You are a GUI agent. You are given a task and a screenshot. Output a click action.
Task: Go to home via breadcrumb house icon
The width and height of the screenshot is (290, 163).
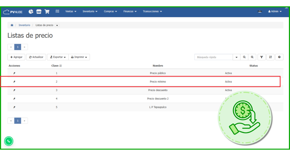click(12, 25)
